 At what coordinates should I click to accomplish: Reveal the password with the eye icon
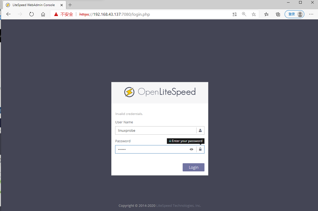[x=192, y=149]
